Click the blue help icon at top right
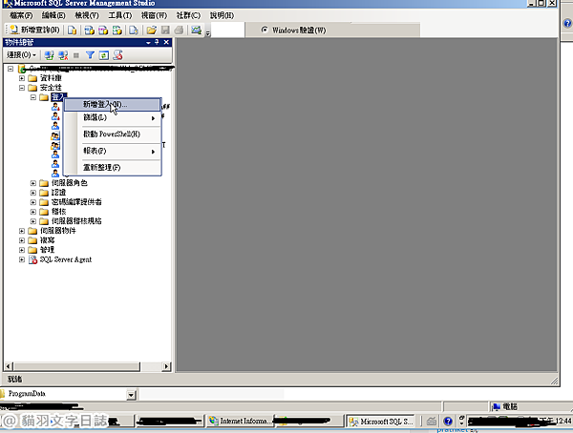573x433 pixels. coord(567,23)
